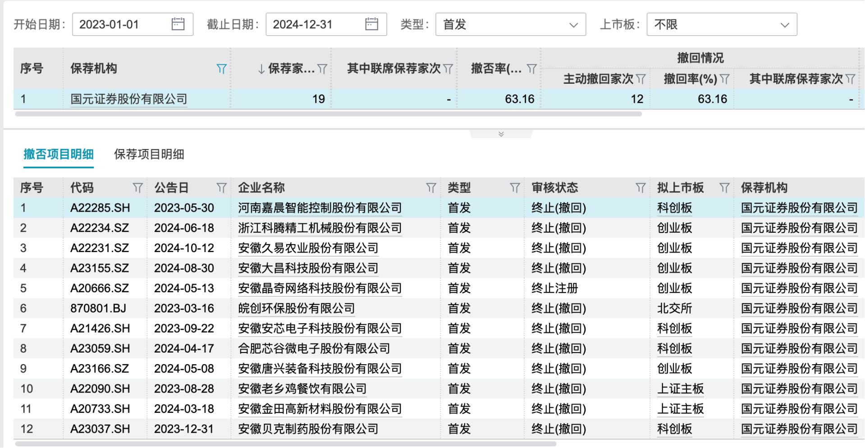
Task: Open the start date calendar picker
Action: point(178,24)
